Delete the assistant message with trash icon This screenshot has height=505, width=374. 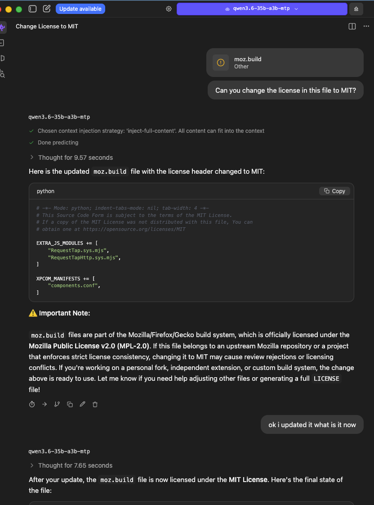95,404
